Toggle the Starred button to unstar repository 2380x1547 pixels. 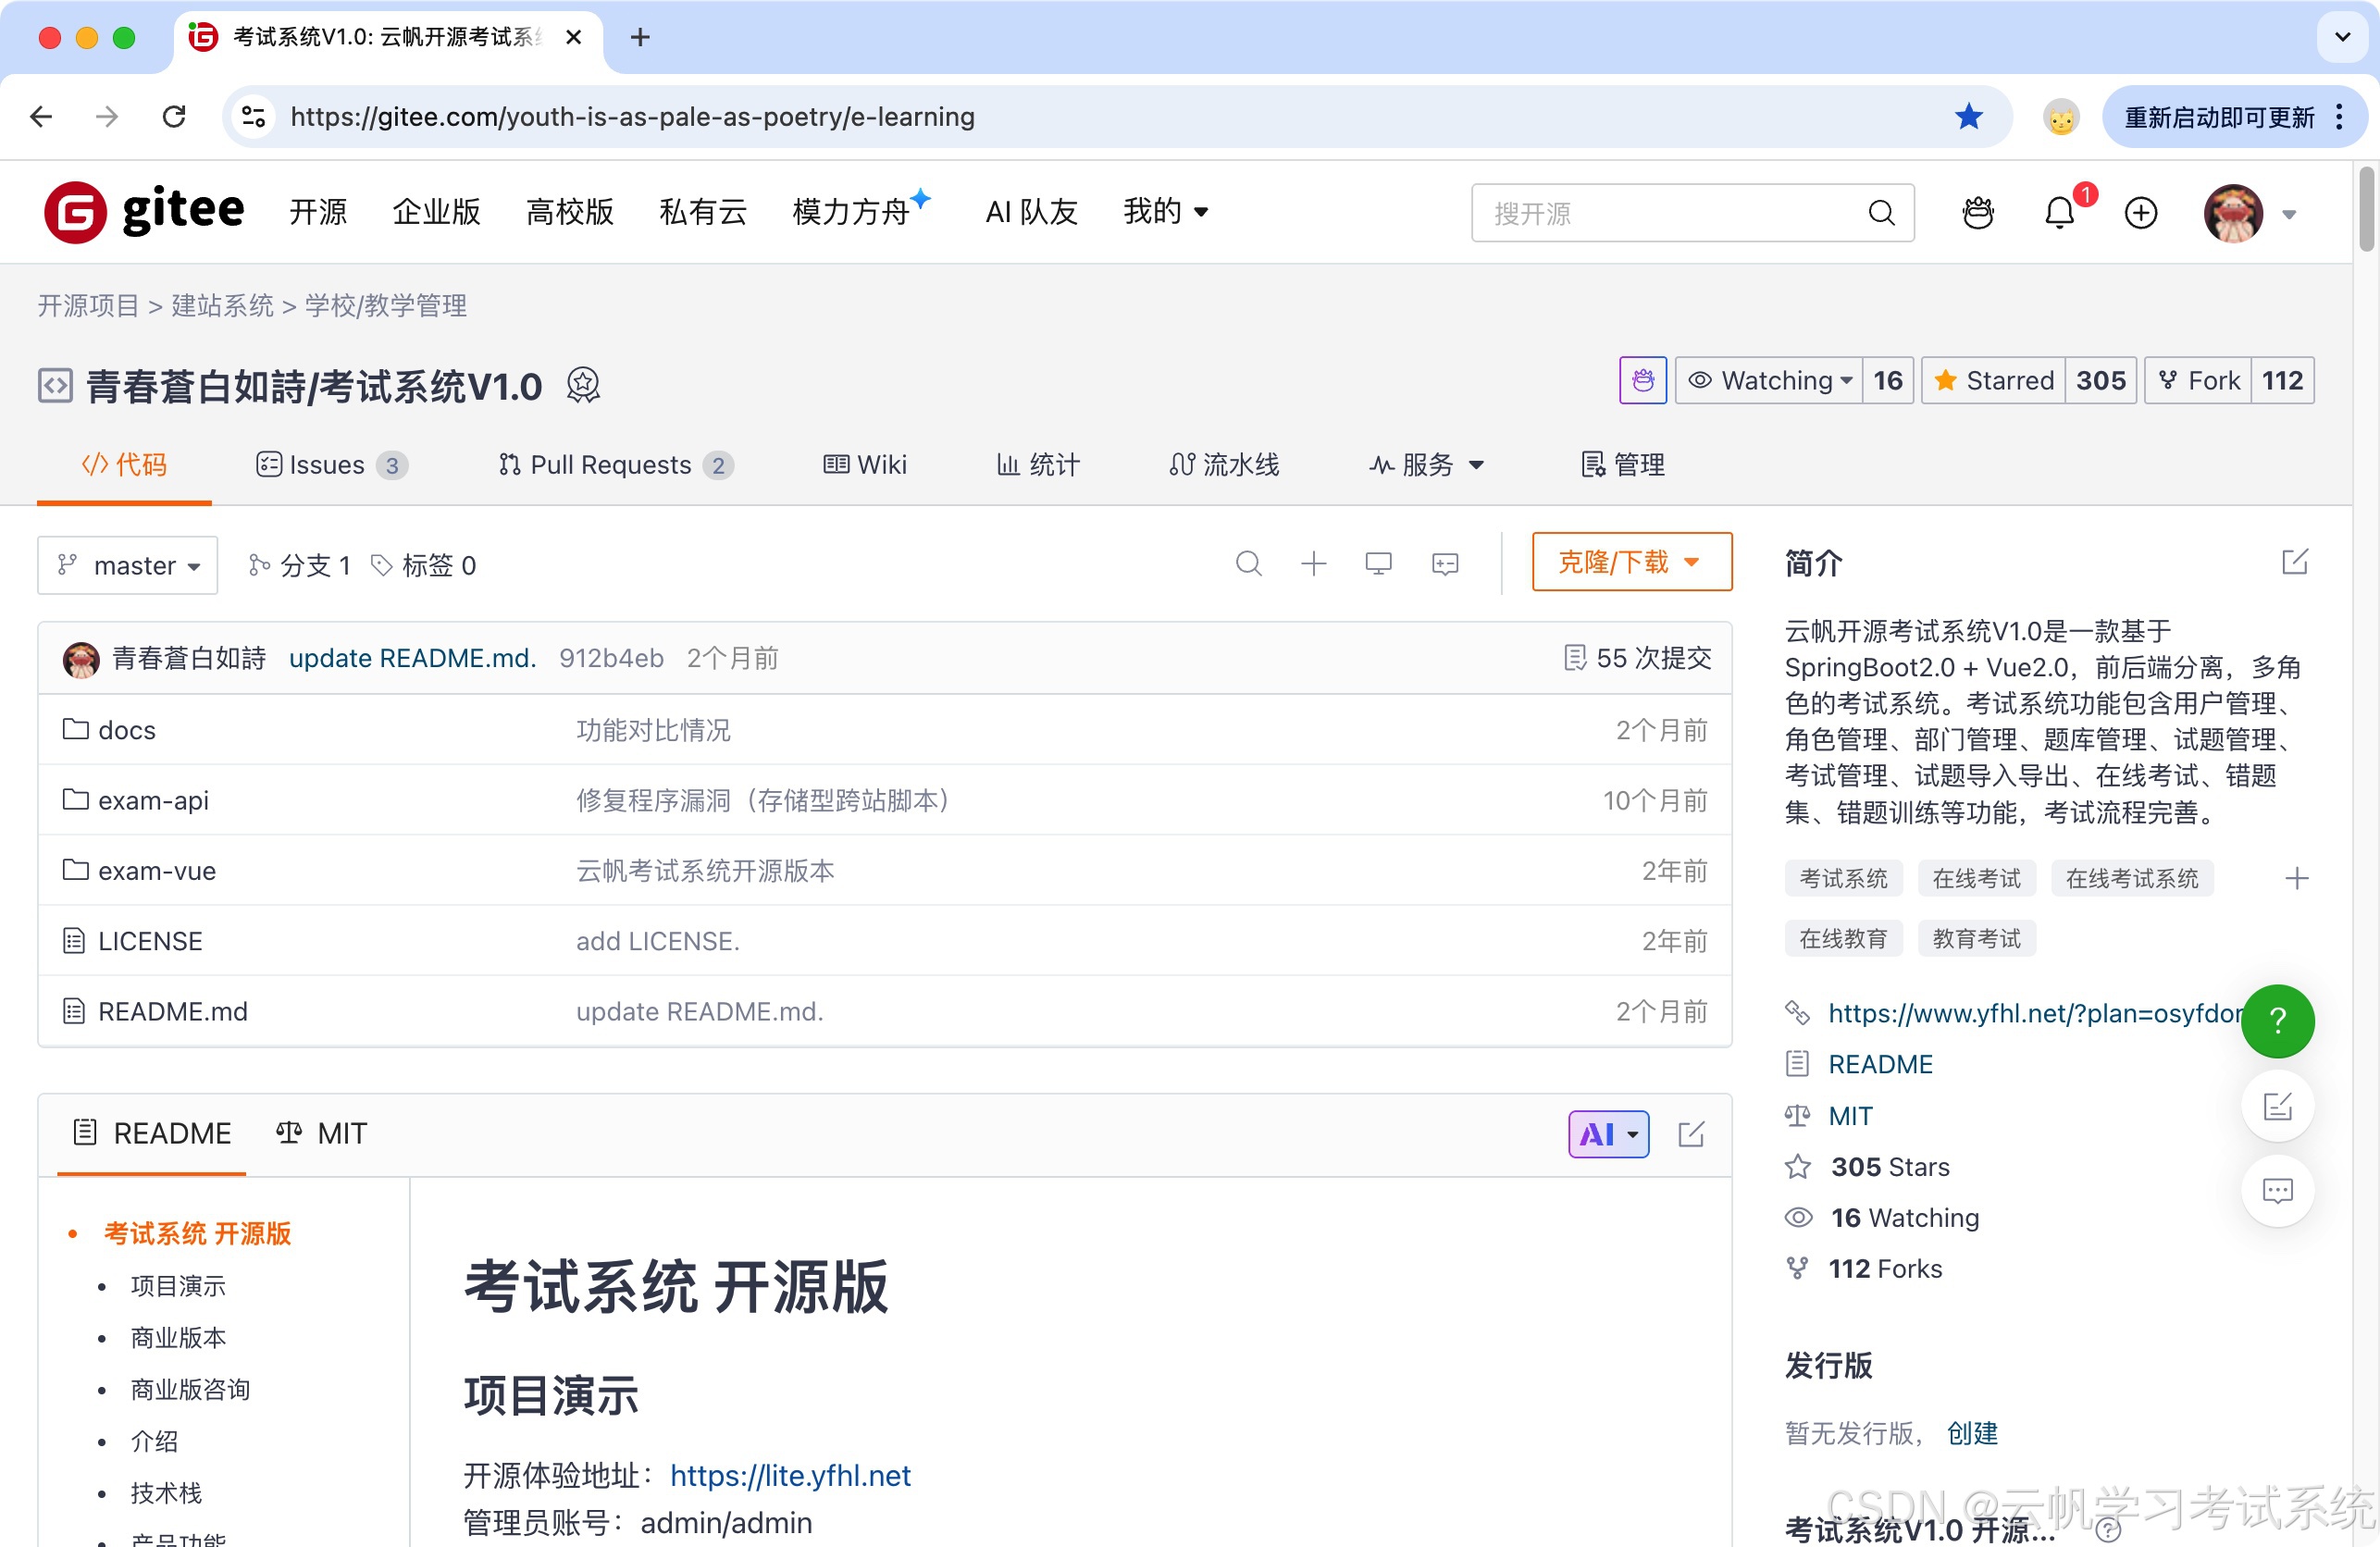[1994, 381]
